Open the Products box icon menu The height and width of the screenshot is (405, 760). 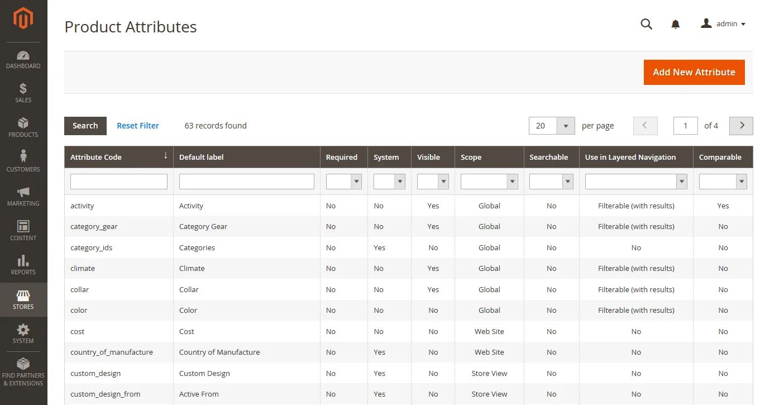tap(23, 123)
